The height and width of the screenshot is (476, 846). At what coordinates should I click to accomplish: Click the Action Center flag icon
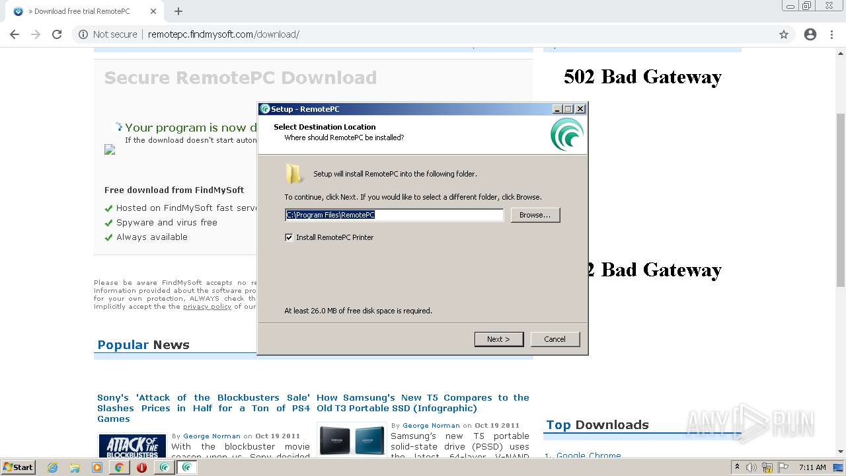[783, 467]
